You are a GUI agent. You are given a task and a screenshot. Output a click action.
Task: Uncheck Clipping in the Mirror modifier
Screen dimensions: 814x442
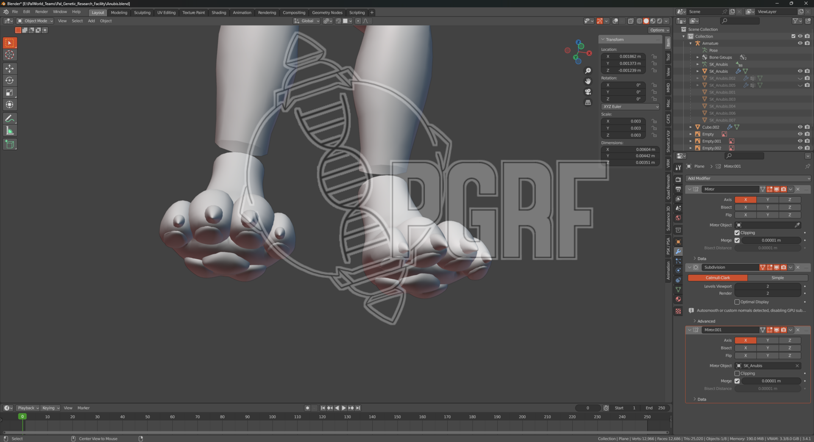[x=737, y=233]
